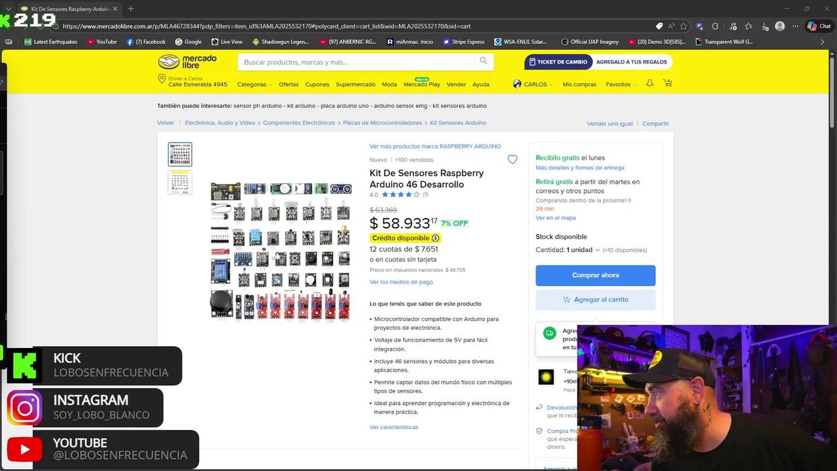Open the Componentes Electrónicos breadcrumb
The image size is (837, 471).
tap(299, 123)
